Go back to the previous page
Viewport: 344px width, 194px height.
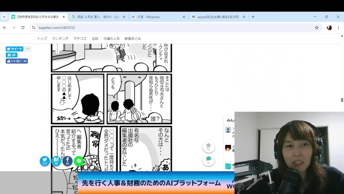5,27
